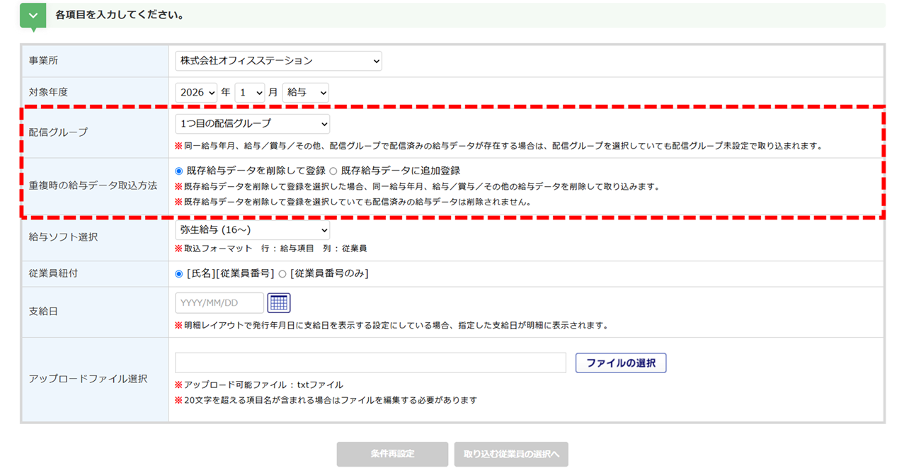Open the 給与 pay type dropdown
The image size is (904, 473).
pyautogui.click(x=305, y=93)
